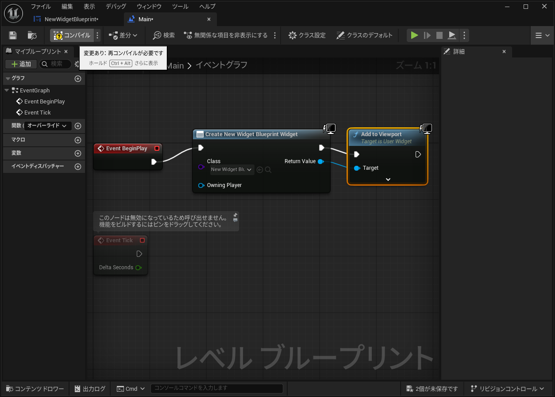
Task: Click Add to Viewport exec output pin
Action: 418,154
